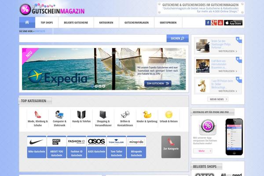Select the high heel shoe Mode category icon
Image resolution: width=264 pixels, height=176 pixels.
[38, 114]
